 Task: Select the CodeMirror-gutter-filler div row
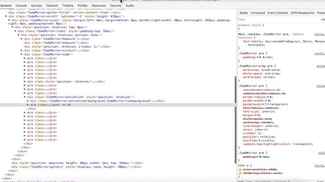click(64, 12)
